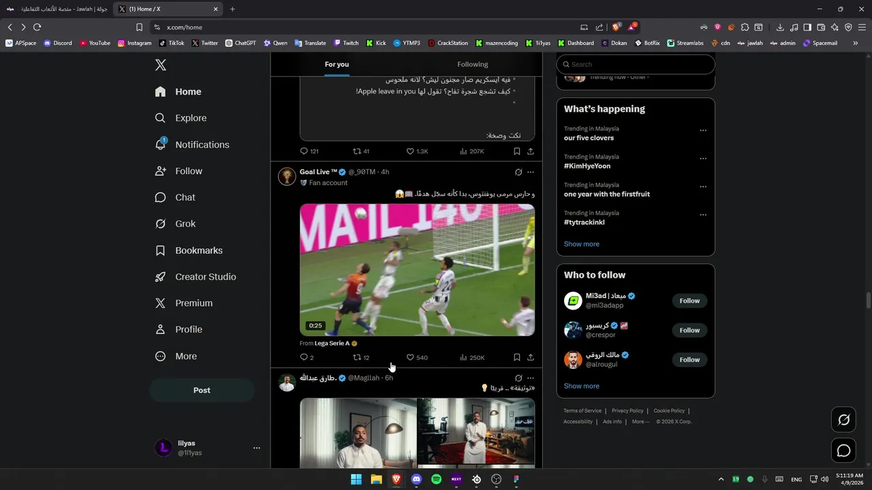
Task: Click the X search field
Action: tap(636, 64)
